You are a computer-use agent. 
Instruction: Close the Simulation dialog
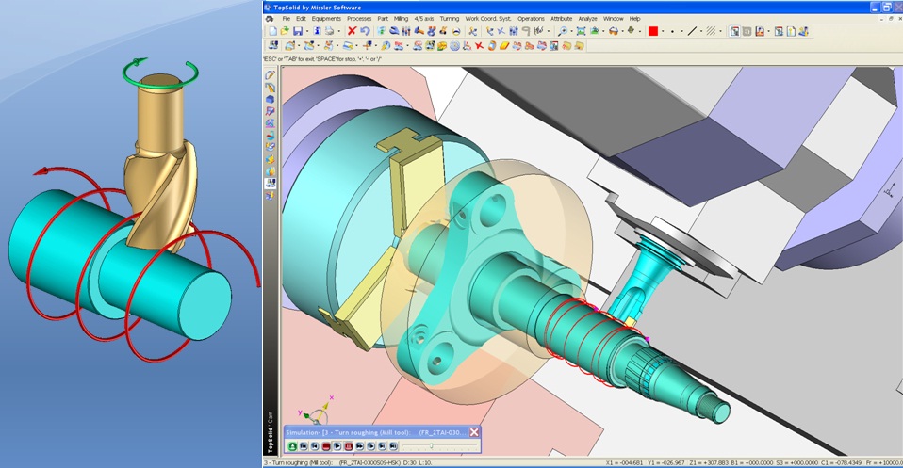click(474, 432)
